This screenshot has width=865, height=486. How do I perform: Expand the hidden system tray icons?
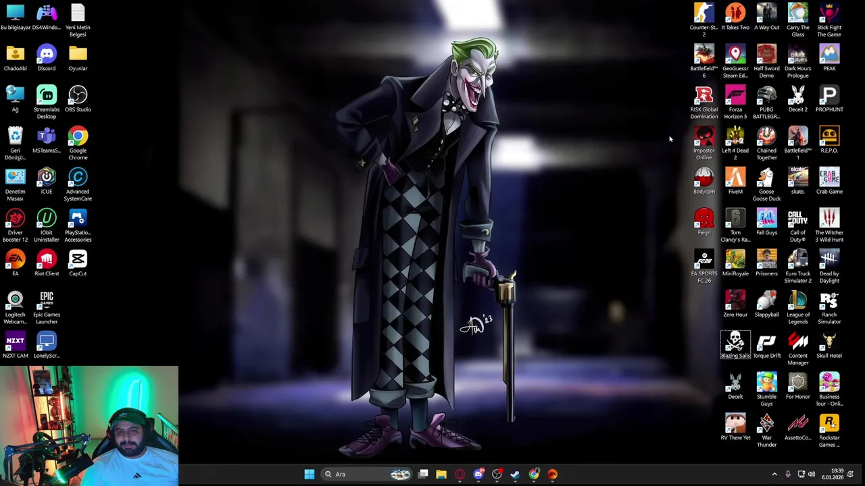point(774,474)
